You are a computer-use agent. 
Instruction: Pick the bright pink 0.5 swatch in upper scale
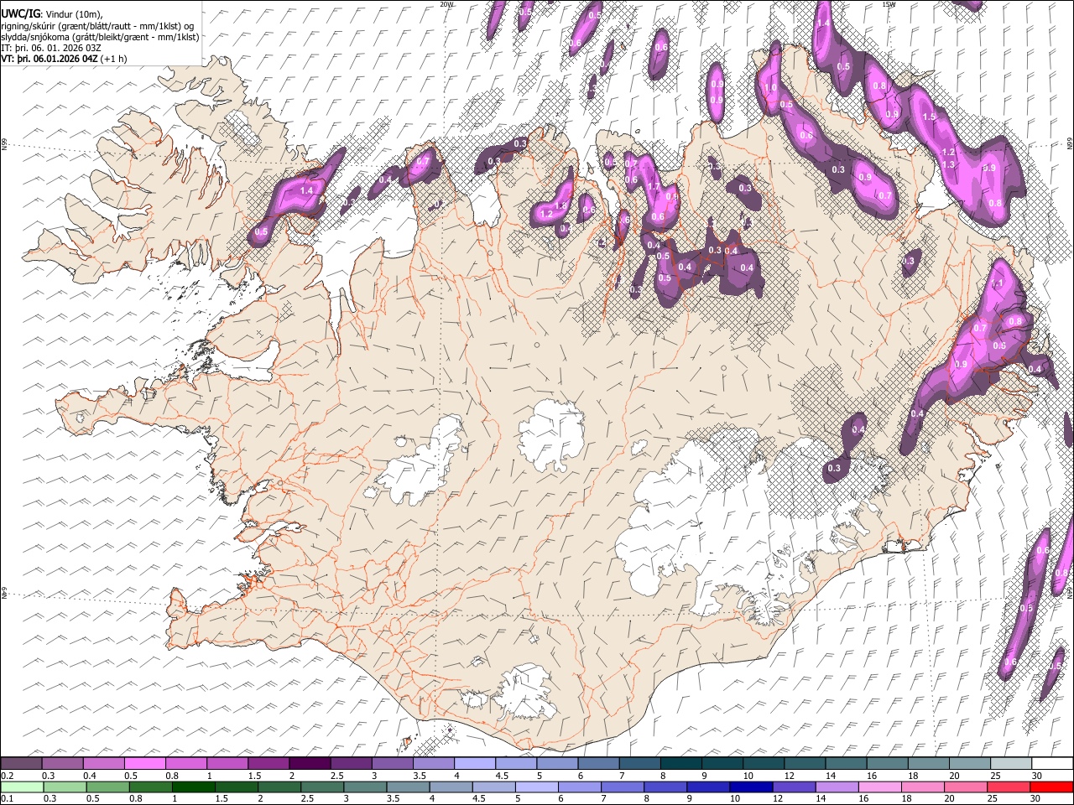[144, 764]
